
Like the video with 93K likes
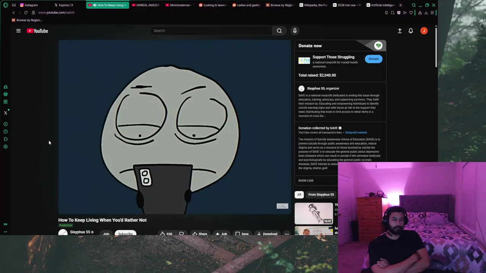pos(166,234)
